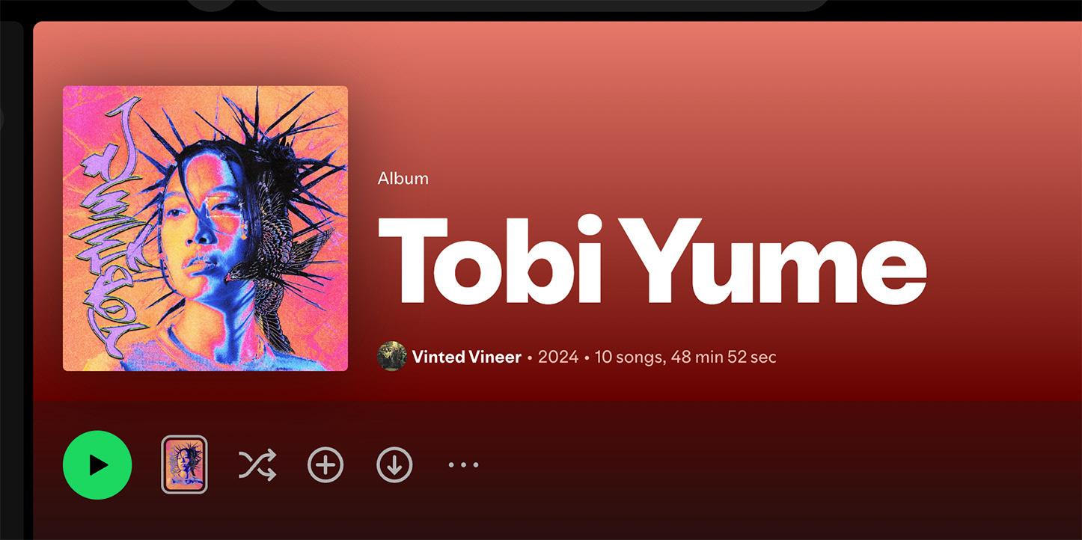Click the Vinted Vineer artist avatar

392,357
